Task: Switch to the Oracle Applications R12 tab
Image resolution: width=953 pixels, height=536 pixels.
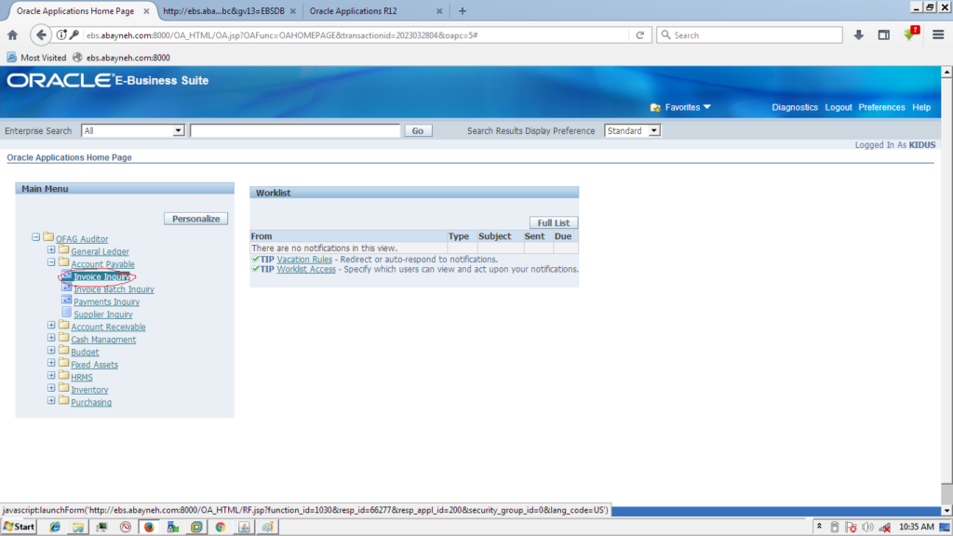Action: pos(375,11)
